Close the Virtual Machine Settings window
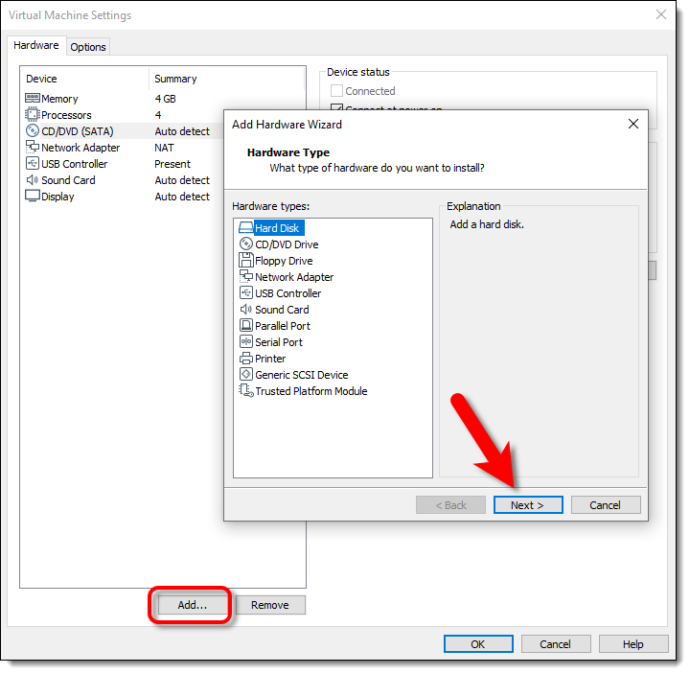The height and width of the screenshot is (674, 690). pos(661,14)
